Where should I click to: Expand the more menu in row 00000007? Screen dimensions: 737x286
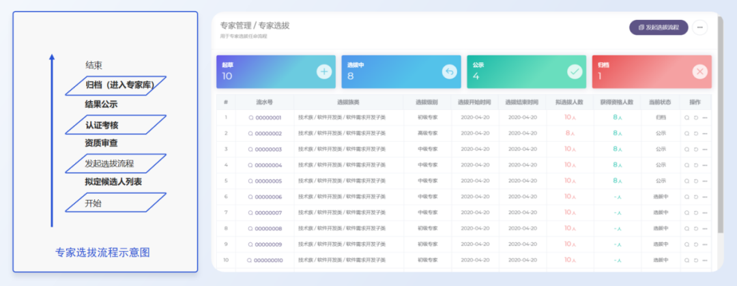coord(704,212)
